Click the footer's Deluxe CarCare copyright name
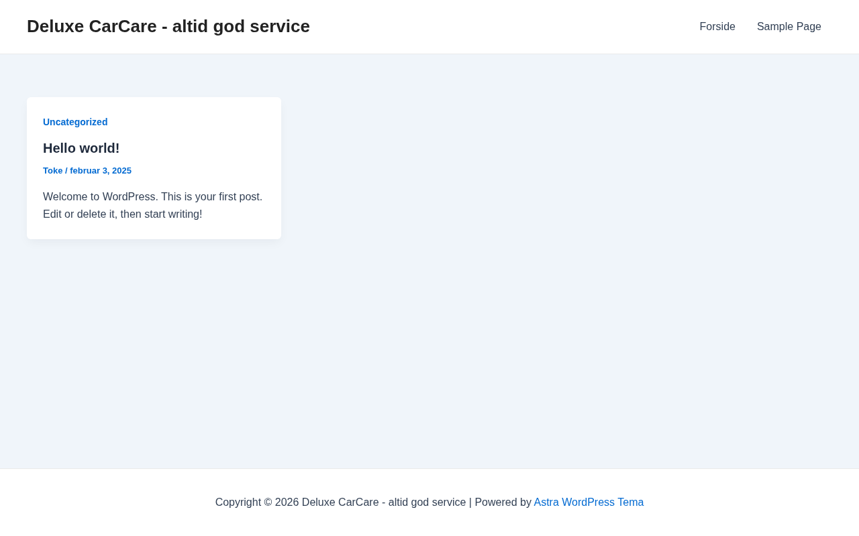Viewport: 859px width, 536px height. (383, 503)
